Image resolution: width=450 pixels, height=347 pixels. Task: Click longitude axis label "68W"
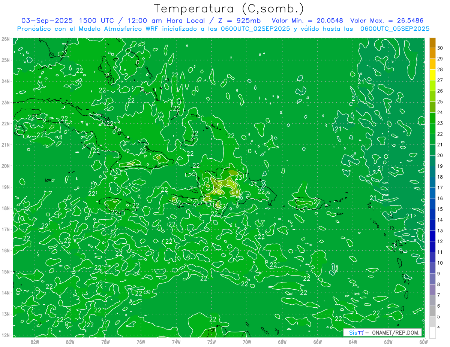[x=282, y=342]
